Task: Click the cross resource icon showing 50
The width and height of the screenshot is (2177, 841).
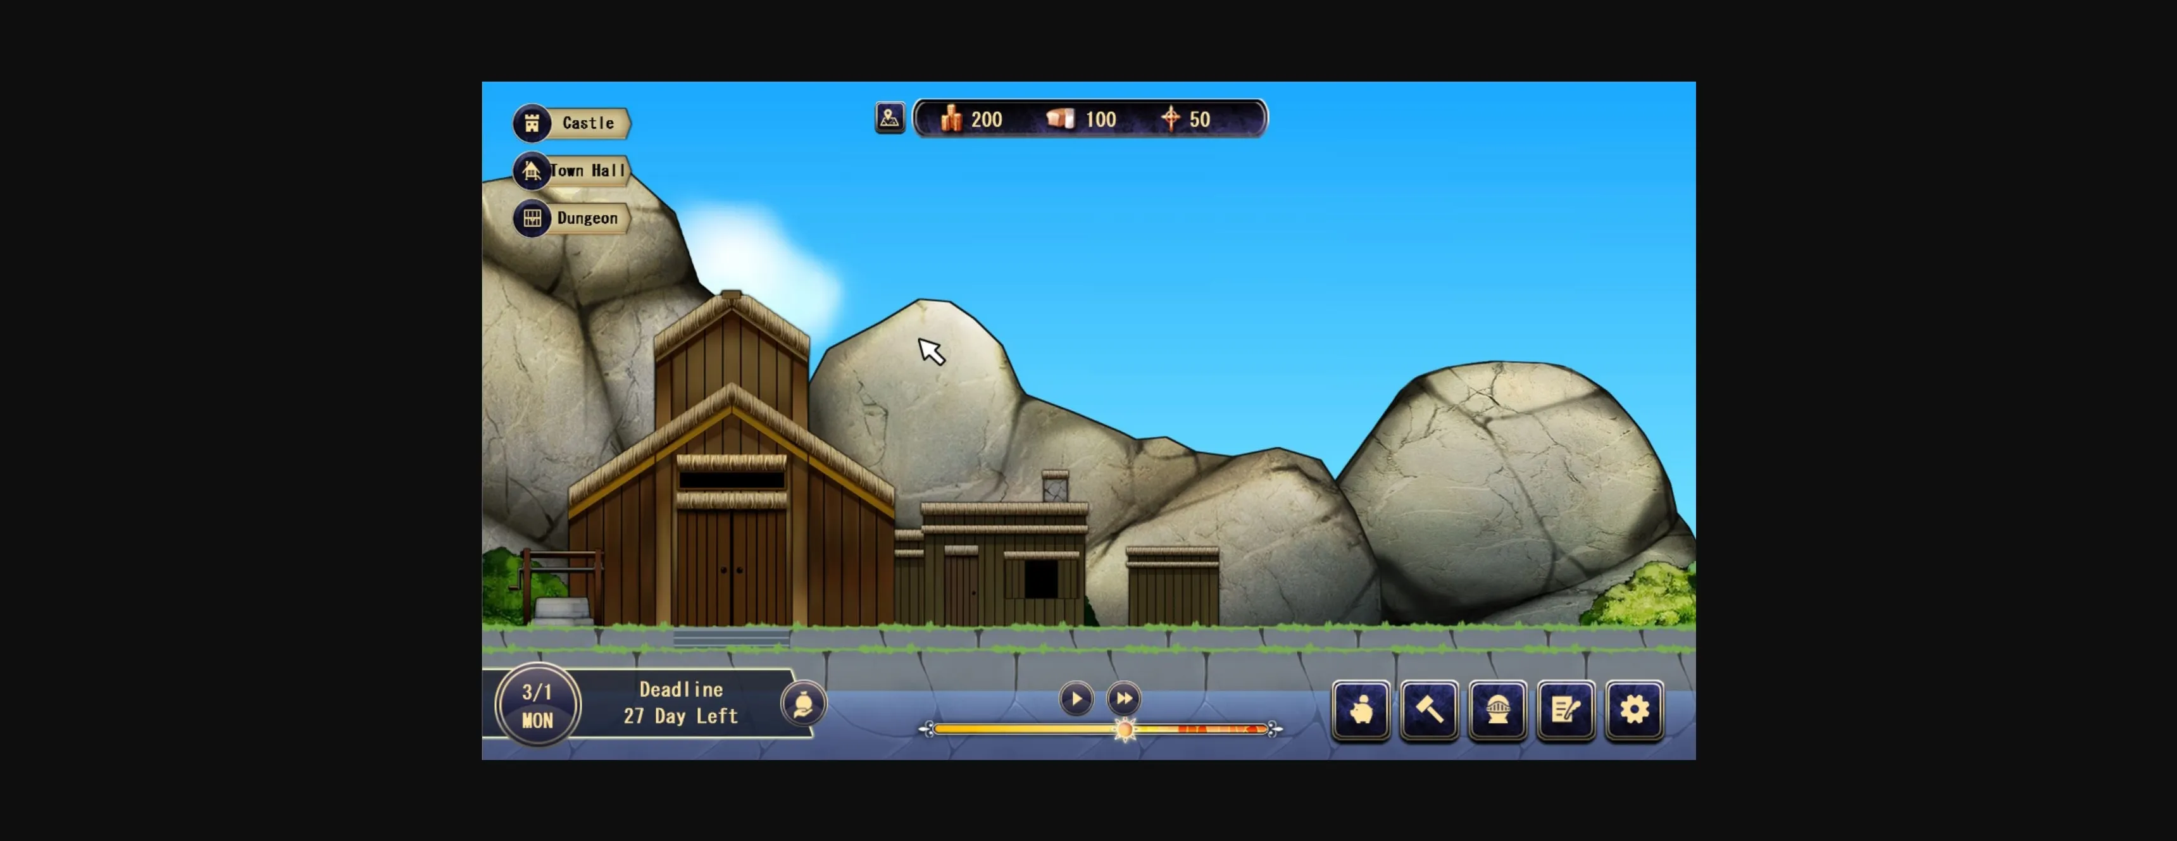Action: click(1173, 118)
